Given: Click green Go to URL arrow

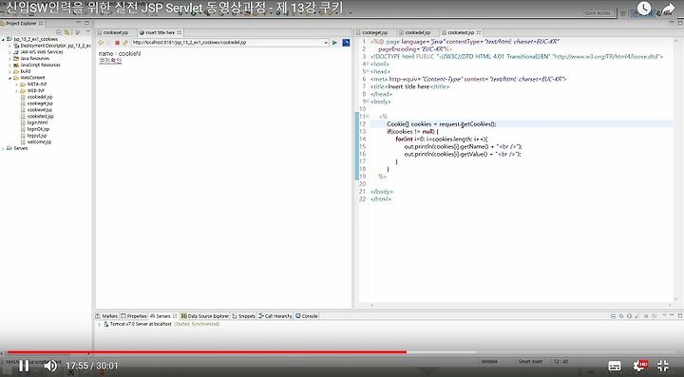Looking at the screenshot, I should (x=334, y=43).
